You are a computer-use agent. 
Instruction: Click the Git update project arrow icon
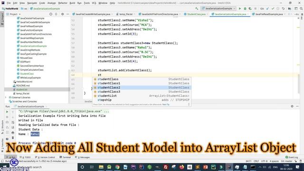[268, 9]
